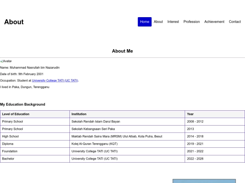Click the 2013 year cell
Viewport: 245px width, 183px height.
[215, 129]
